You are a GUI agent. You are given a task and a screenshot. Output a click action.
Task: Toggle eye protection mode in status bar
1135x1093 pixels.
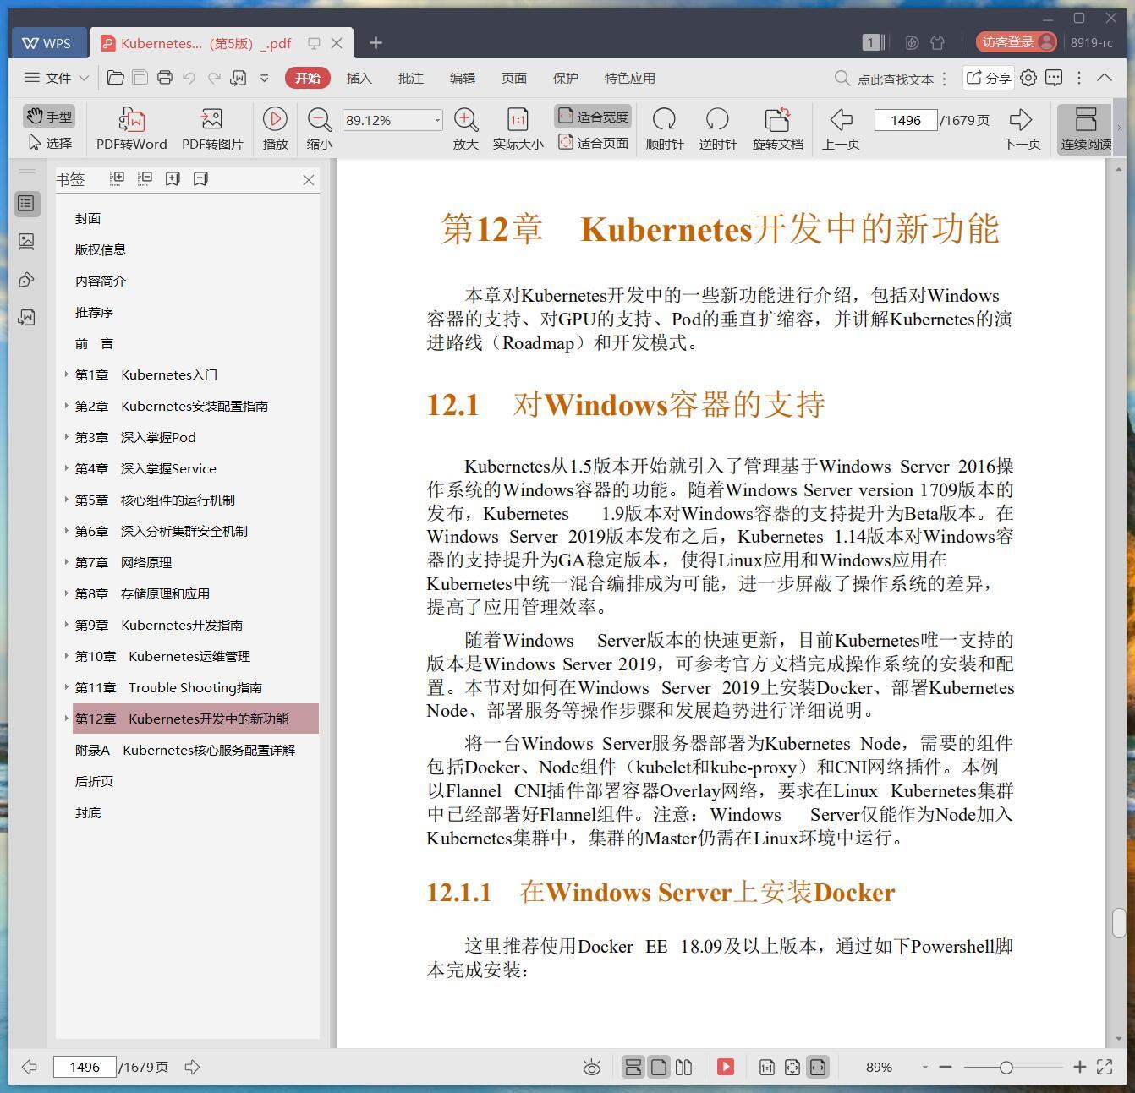(x=592, y=1068)
